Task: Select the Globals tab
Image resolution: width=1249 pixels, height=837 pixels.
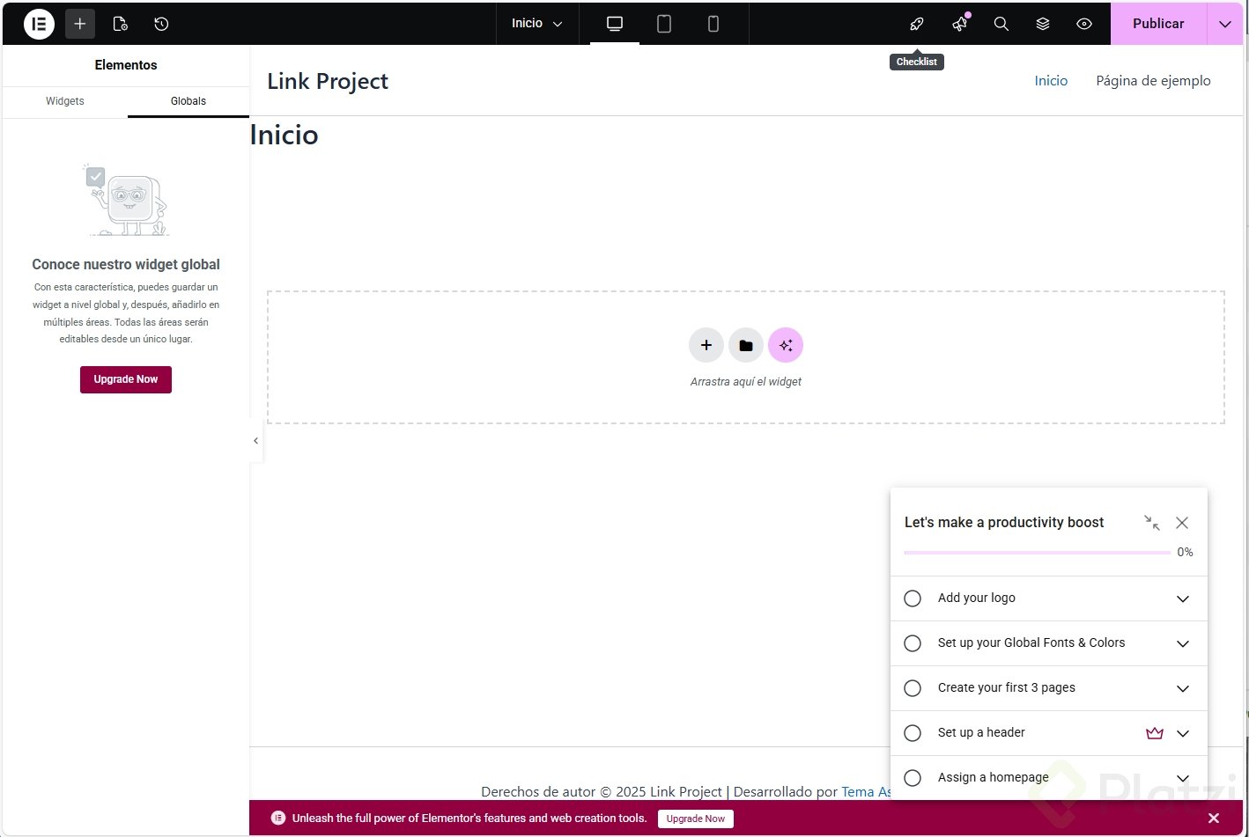Action: (x=188, y=101)
